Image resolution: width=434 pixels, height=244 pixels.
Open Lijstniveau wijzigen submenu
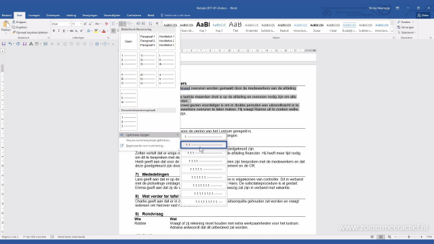pyautogui.click(x=149, y=135)
